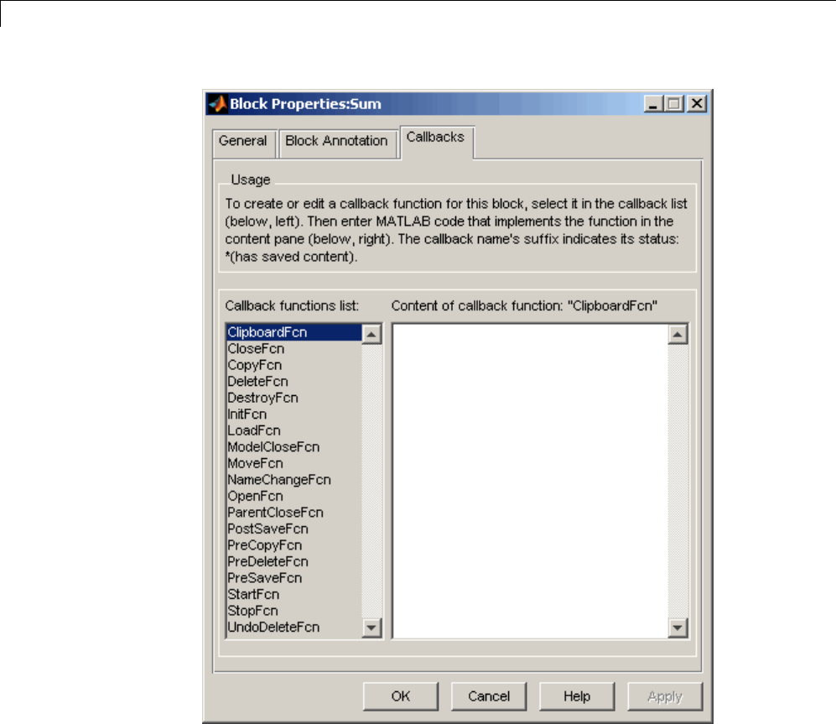The height and width of the screenshot is (724, 836).
Task: Pick PostSaveFcn in the list
Action: (293, 529)
